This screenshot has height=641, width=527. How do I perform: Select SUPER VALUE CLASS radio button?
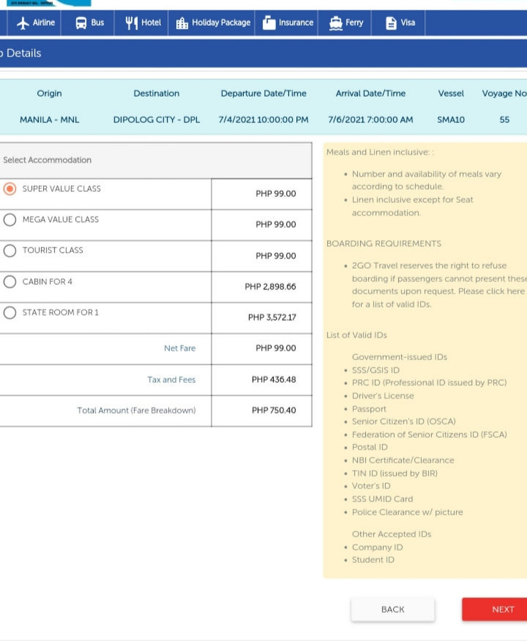click(10, 189)
